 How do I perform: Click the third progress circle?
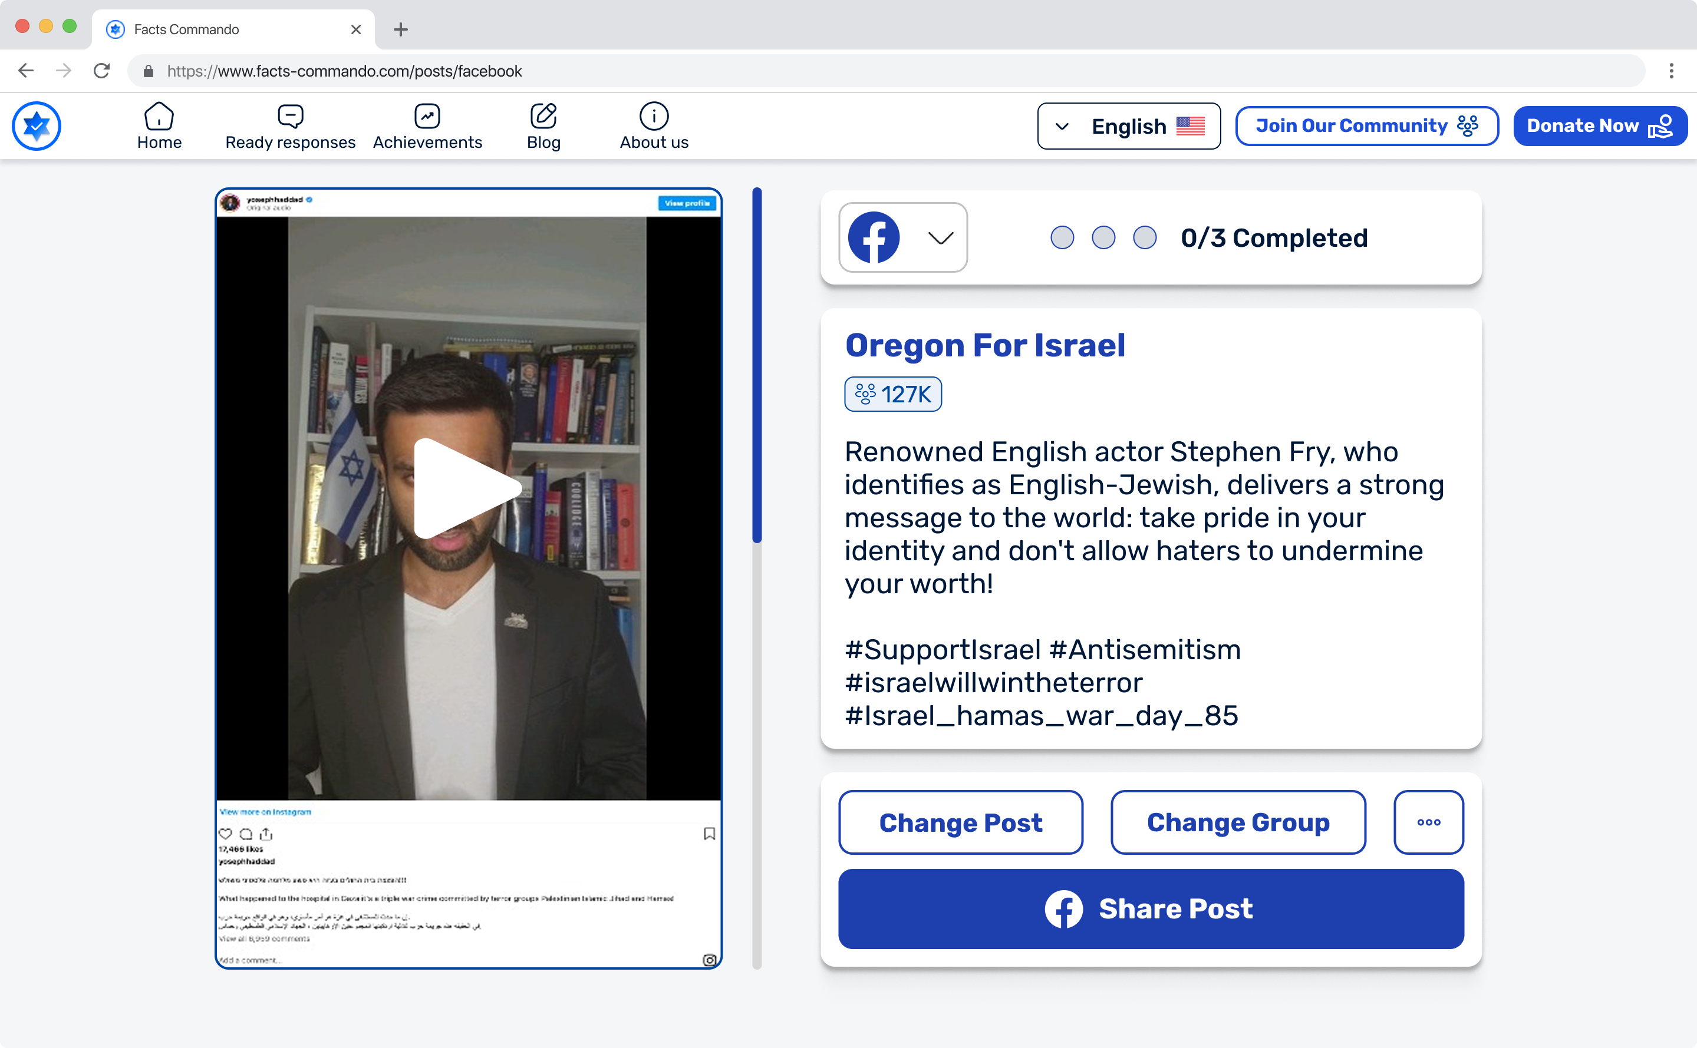[1144, 238]
